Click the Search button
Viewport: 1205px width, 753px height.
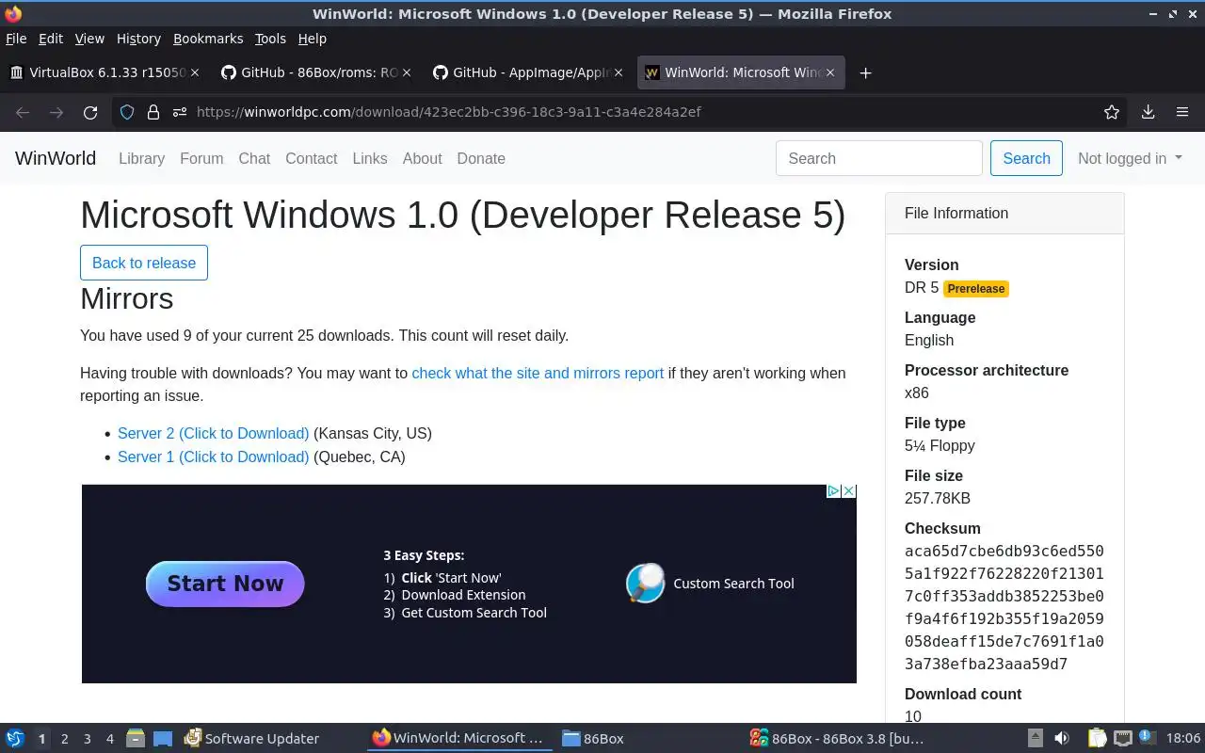(x=1026, y=158)
